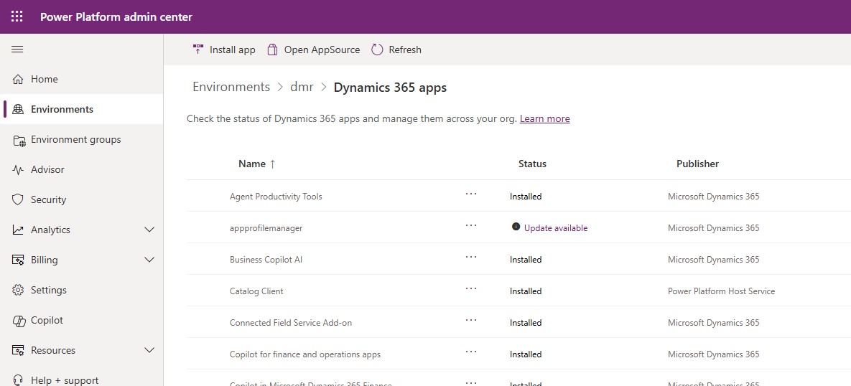
Task: Click the Environments globe icon
Action: click(x=18, y=110)
